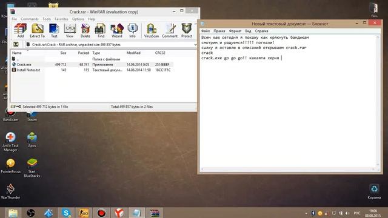Open WarThunder desktop icon
388x218 pixels.
click(10, 191)
